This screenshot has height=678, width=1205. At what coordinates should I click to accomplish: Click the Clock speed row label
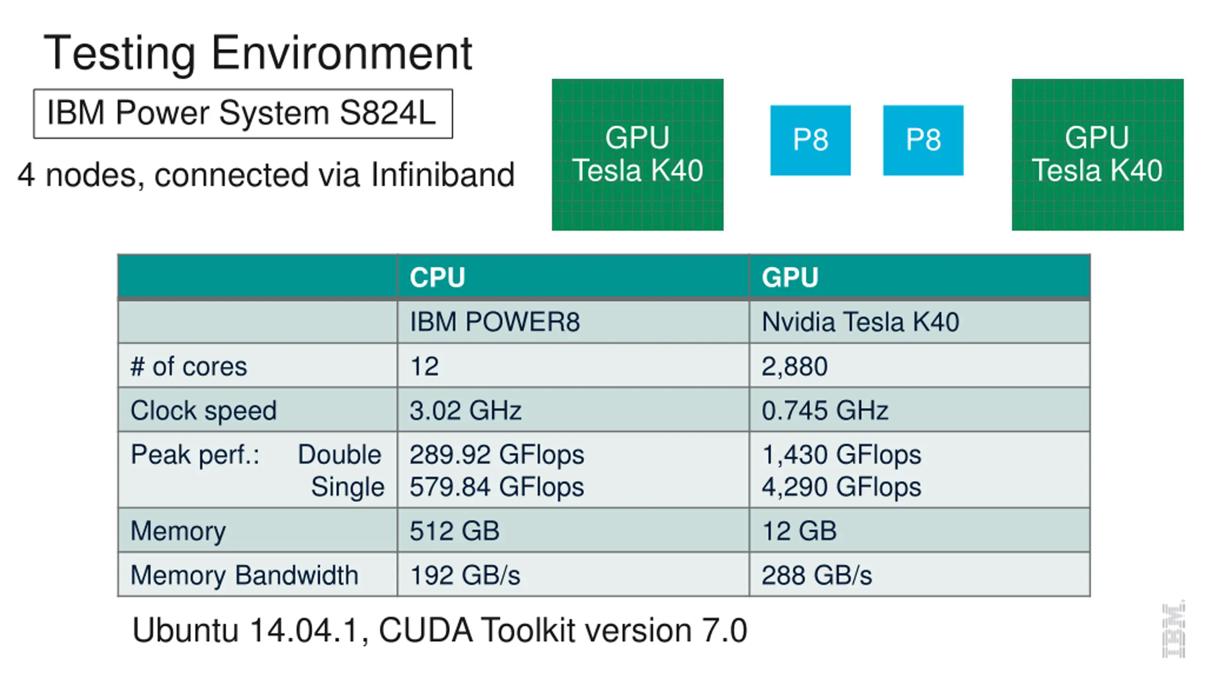[203, 410]
